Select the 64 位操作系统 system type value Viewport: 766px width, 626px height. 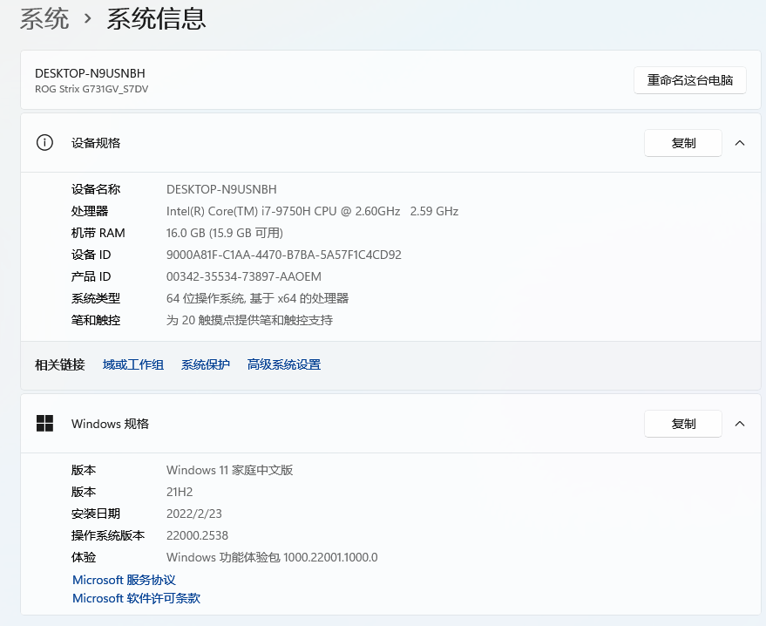pos(257,298)
